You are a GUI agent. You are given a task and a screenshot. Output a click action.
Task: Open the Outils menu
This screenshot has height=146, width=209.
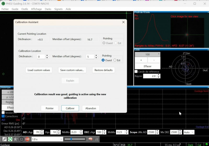pyautogui.click(x=25, y=9)
